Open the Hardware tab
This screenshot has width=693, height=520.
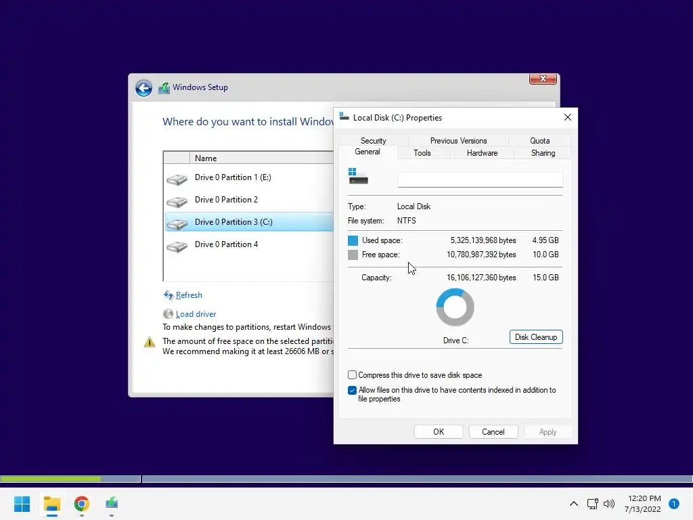coord(482,153)
